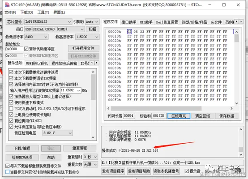Screen dimensions: 248x179
Task: Click 清空区域 button
Action: click(x=203, y=116)
